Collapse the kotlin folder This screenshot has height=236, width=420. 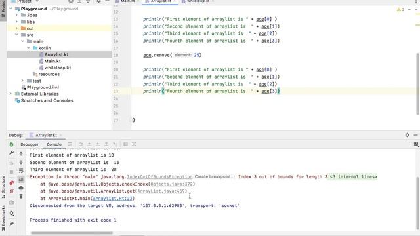pyautogui.click(x=28, y=48)
